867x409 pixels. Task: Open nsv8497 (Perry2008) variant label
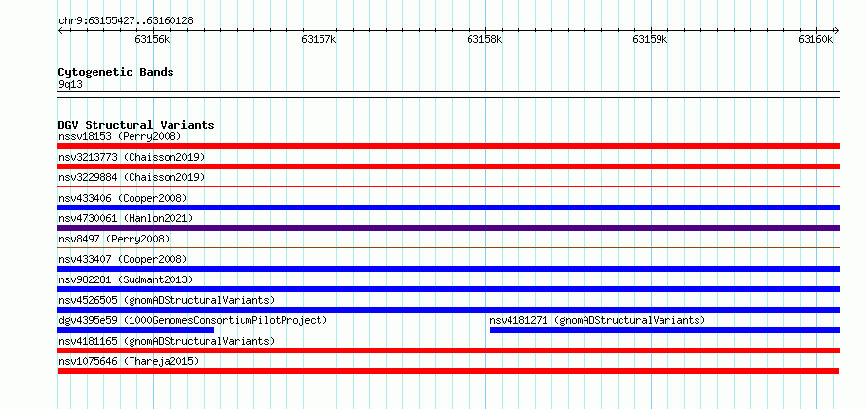114,239
